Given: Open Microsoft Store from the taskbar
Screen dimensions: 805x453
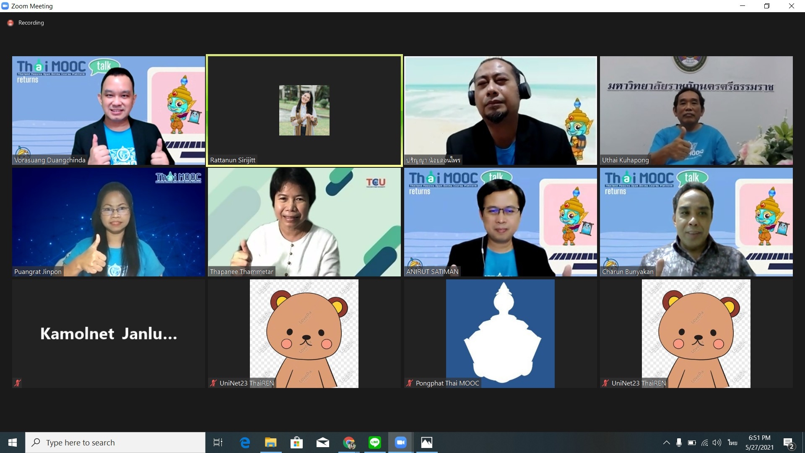Looking at the screenshot, I should 297,443.
